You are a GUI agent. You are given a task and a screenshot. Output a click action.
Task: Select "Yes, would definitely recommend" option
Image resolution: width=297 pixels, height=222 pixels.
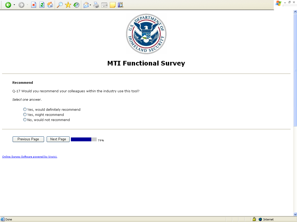25,109
